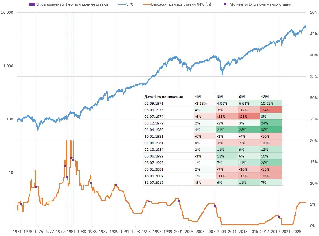
Task: Click the -24% cell in 12M column
Action: pos(271,110)
